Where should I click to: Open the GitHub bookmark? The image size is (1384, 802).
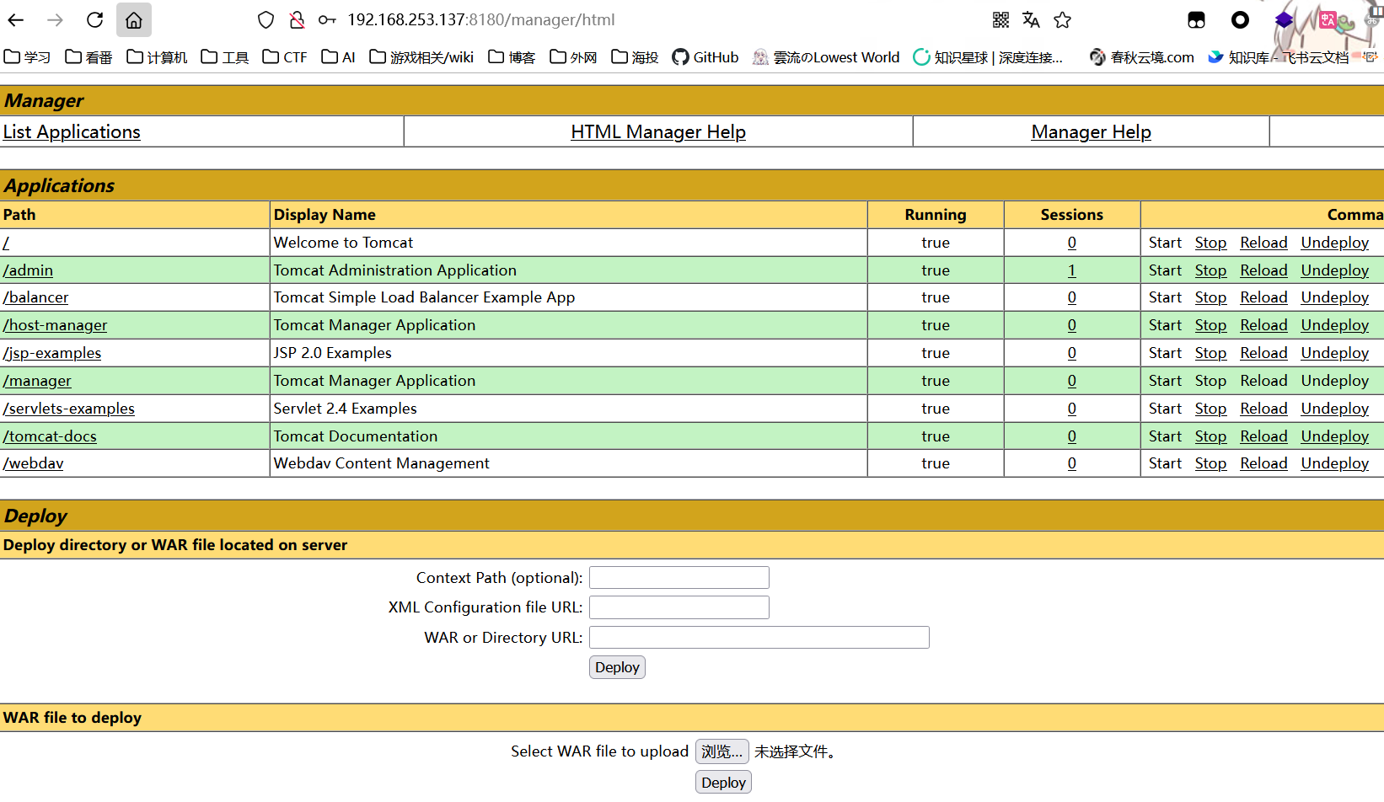click(705, 57)
